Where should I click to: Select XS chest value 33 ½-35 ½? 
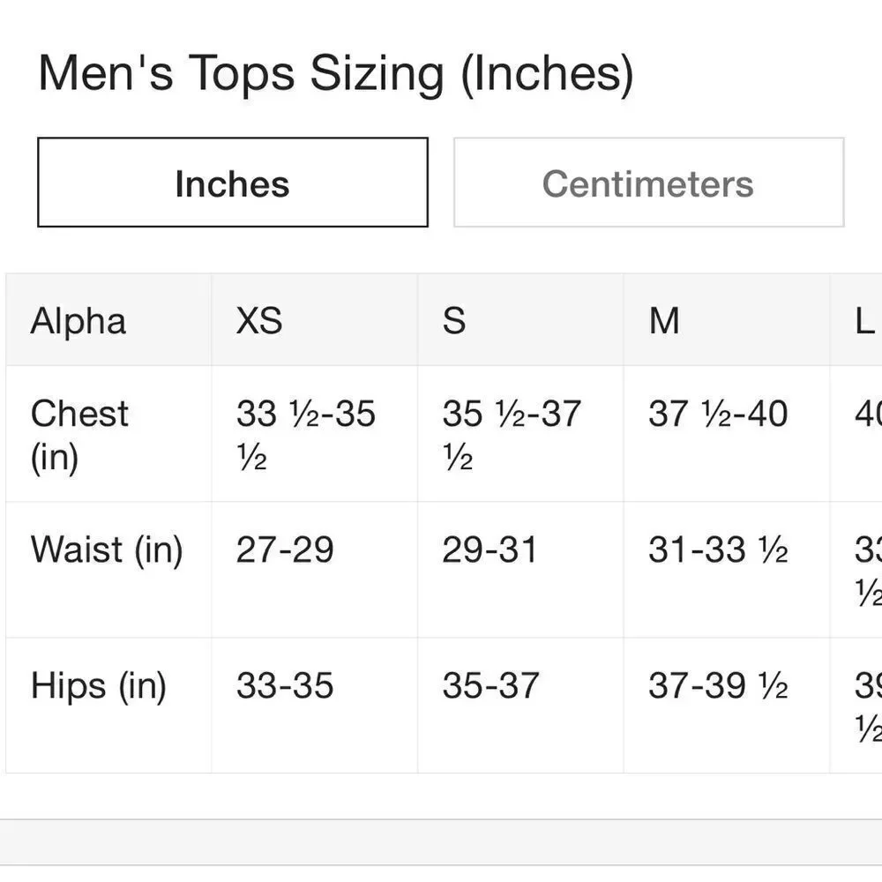coord(305,435)
